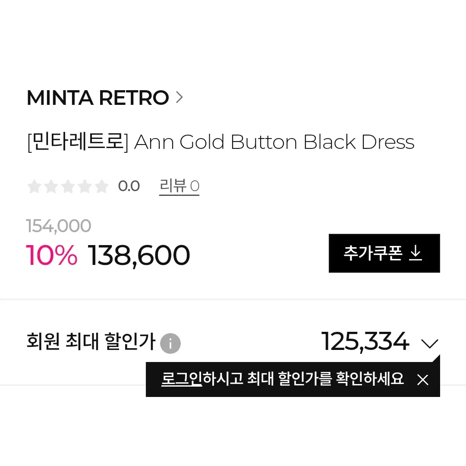Open the MINTA RETRO brand page
Screen dimensions: 466x466
click(98, 98)
